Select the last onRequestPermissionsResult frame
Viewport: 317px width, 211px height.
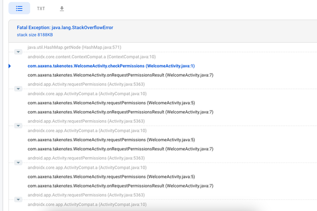coord(121,186)
